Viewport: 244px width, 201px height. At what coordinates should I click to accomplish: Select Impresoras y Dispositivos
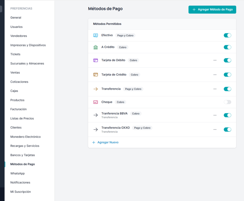[x=28, y=45]
